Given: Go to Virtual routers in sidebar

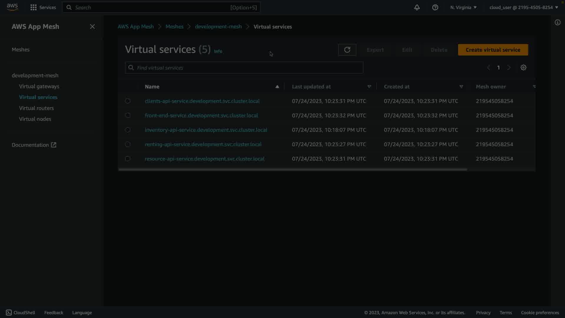Looking at the screenshot, I should point(36,108).
